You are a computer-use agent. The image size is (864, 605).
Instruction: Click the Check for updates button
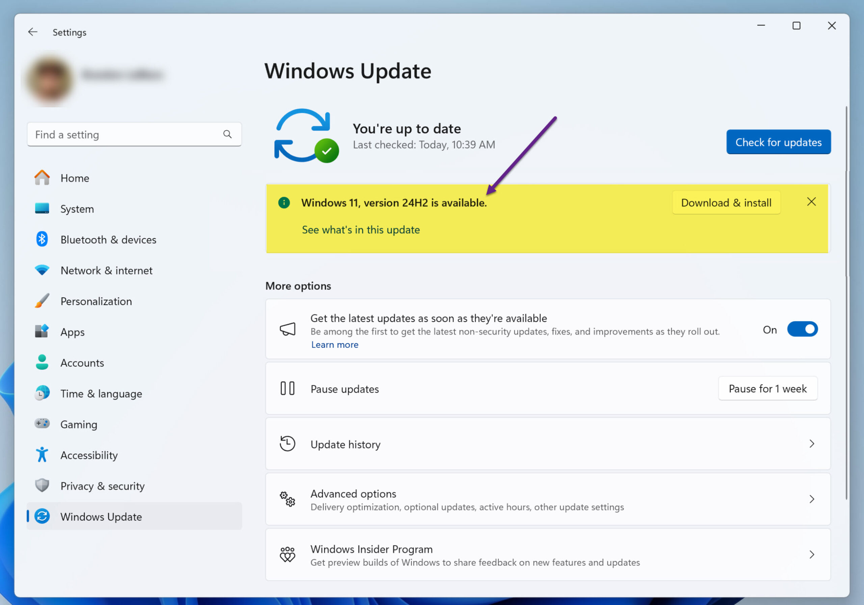(778, 142)
